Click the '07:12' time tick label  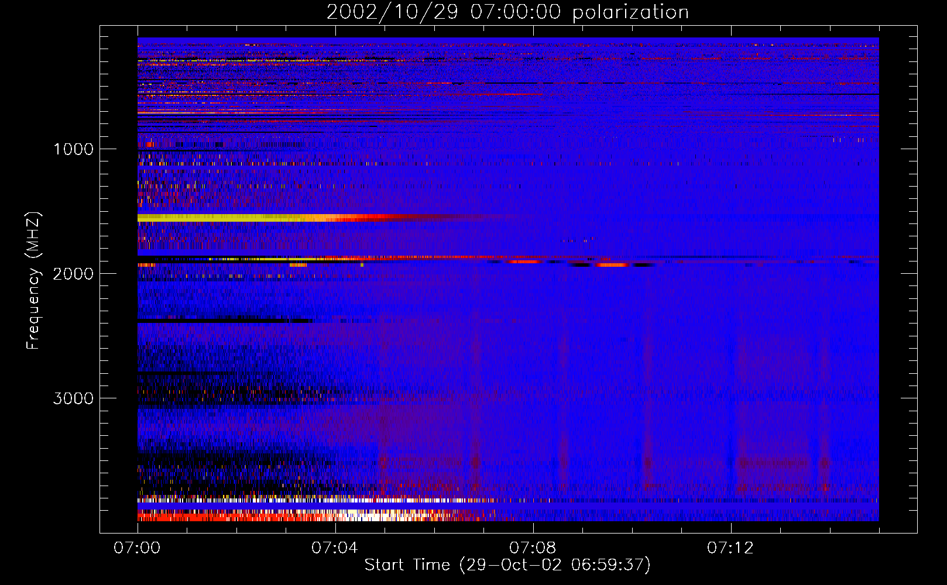pos(730,548)
